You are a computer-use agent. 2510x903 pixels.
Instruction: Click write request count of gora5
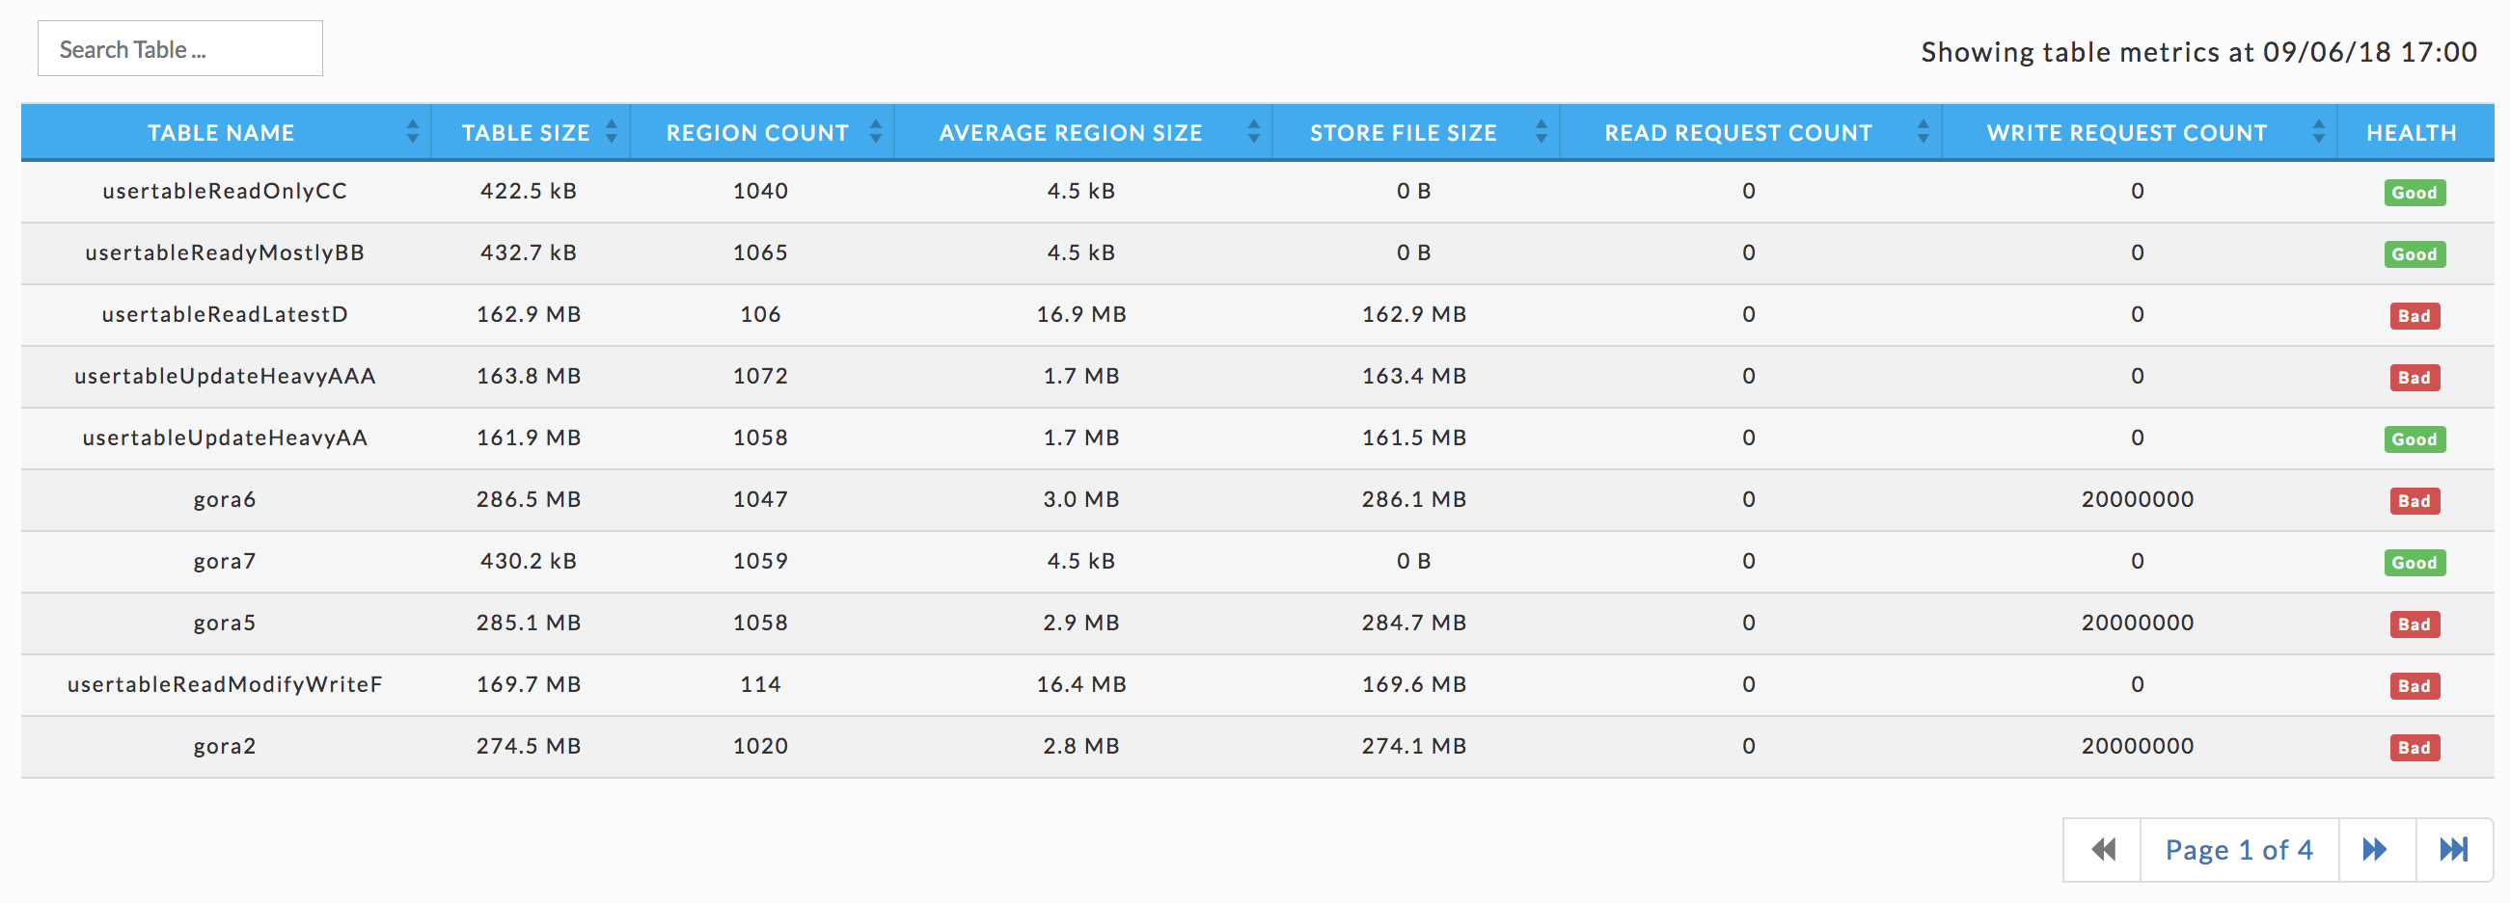pos(2138,622)
